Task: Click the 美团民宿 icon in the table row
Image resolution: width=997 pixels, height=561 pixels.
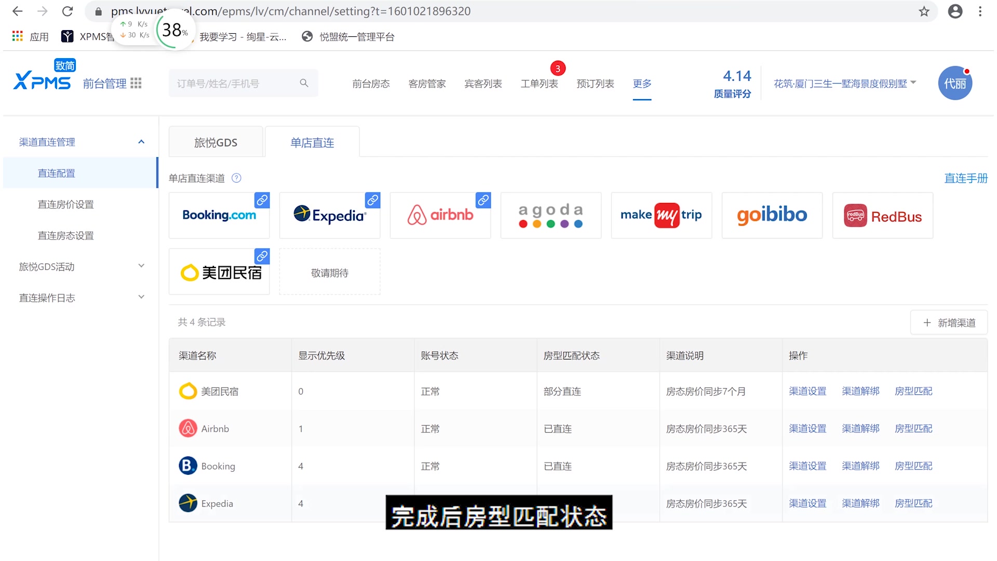Action: (188, 391)
